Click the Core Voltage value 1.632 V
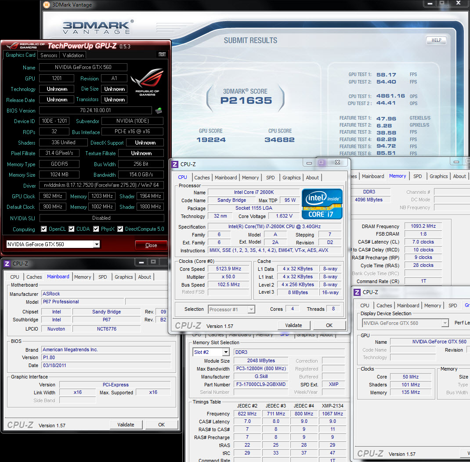 pos(284,216)
